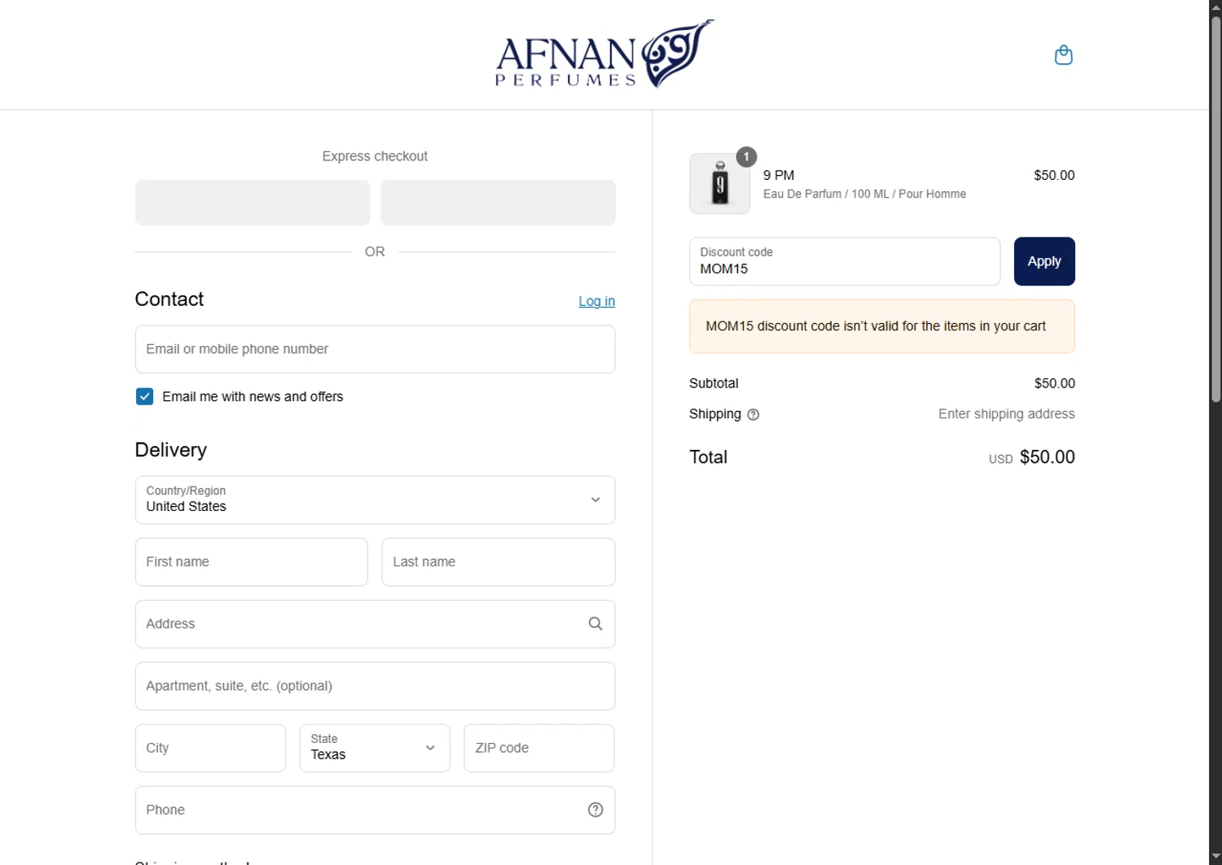Click the quantity badge on 9 PM thumbnail

[746, 156]
